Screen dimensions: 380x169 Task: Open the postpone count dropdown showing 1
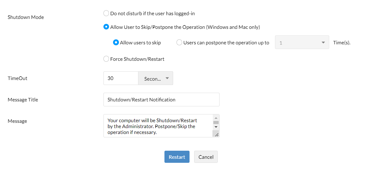(302, 42)
